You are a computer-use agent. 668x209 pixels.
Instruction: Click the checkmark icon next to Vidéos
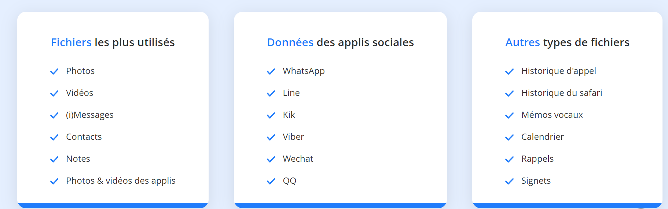[54, 93]
